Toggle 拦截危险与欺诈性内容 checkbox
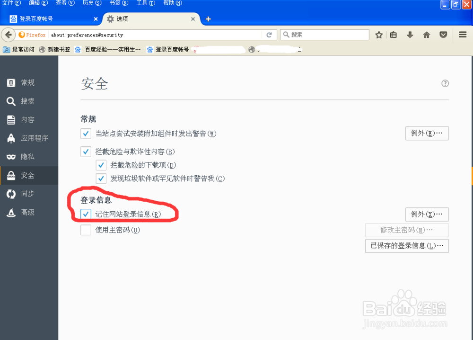473x340 pixels. click(x=86, y=152)
